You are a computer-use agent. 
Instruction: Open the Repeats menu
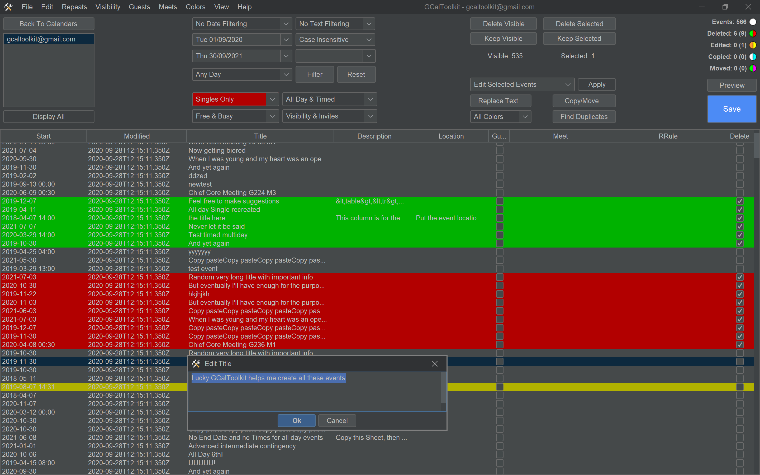[x=74, y=7]
